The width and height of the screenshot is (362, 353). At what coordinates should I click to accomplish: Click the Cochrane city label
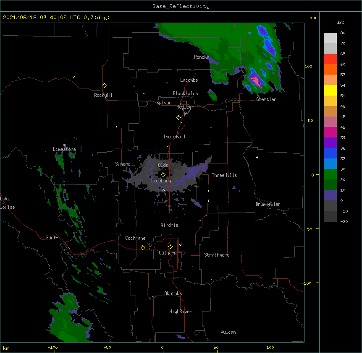click(135, 238)
